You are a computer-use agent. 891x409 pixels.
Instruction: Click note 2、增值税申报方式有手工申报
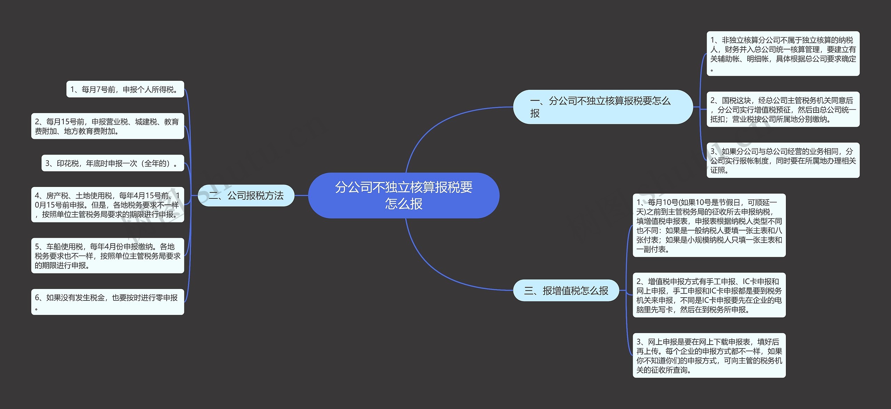709,295
